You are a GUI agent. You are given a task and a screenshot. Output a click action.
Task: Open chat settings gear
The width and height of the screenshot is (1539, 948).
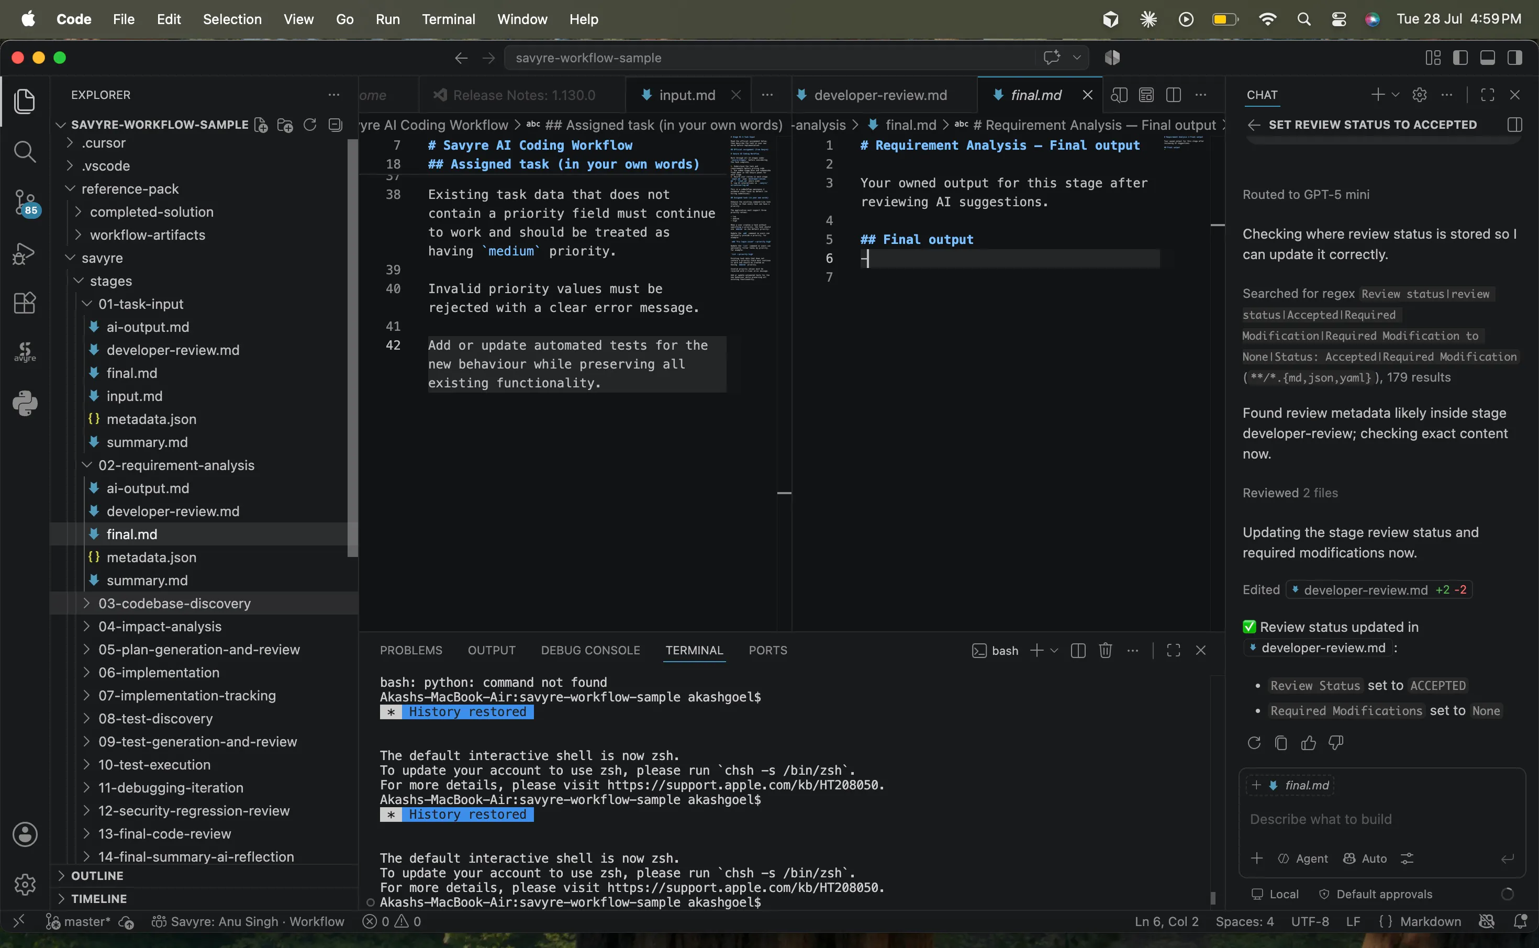(1419, 95)
